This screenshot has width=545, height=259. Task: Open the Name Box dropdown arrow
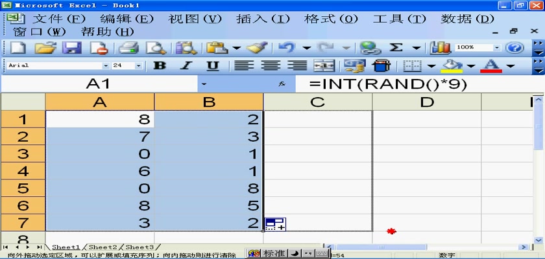[204, 84]
